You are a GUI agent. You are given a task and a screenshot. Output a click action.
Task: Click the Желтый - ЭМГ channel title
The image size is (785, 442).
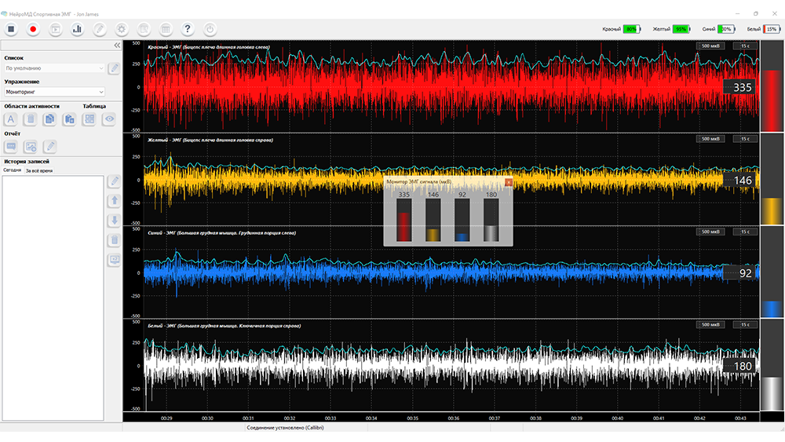[x=210, y=141]
